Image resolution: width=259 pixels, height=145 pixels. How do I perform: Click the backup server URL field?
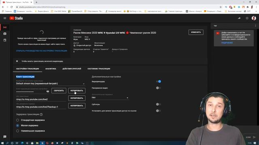pos(41,107)
